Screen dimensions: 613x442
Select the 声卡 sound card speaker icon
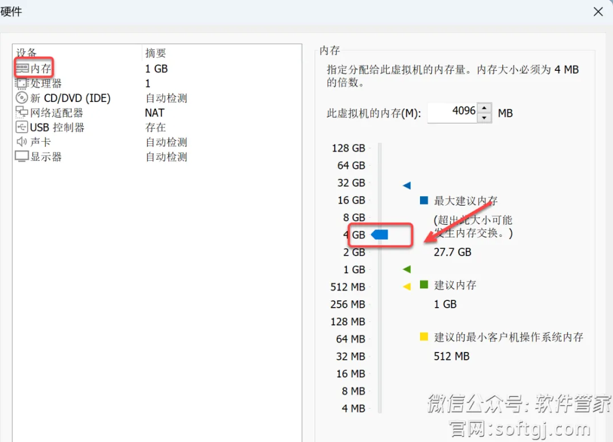(22, 142)
